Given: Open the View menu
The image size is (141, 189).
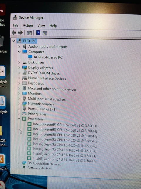Looking at the screenshot, I should click(x=41, y=26).
